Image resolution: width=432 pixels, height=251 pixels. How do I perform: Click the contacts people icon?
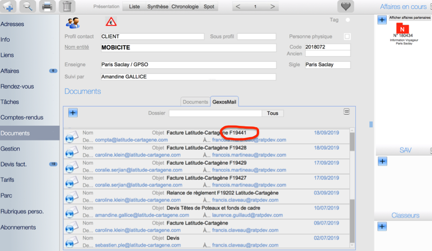pos(72,22)
